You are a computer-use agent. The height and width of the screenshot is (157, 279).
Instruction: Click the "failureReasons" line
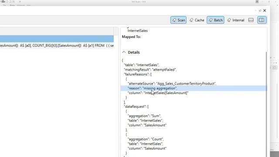(x=138, y=75)
